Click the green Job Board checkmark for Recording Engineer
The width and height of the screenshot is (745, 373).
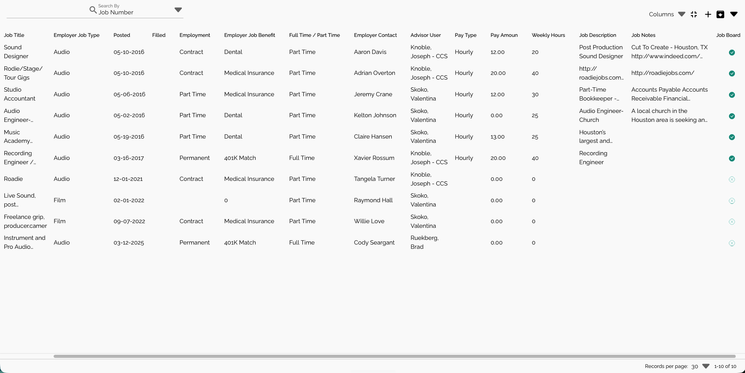[731, 158]
